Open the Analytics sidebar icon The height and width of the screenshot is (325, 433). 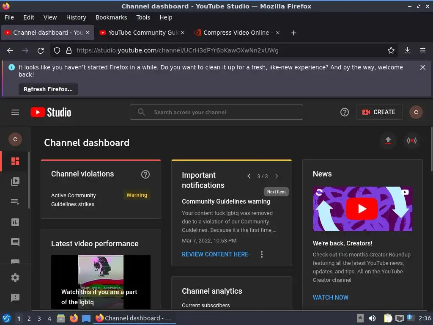coord(15,222)
